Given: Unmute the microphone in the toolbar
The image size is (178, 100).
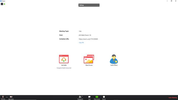Looking at the screenshot, I should (3, 97).
